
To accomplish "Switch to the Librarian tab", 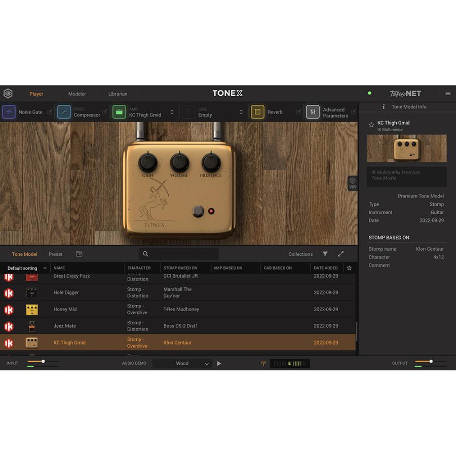I will [118, 94].
